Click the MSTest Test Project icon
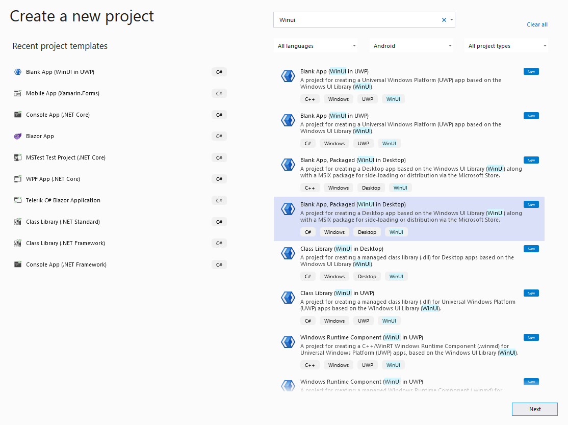Screen dimensions: 568x425 coord(18,157)
